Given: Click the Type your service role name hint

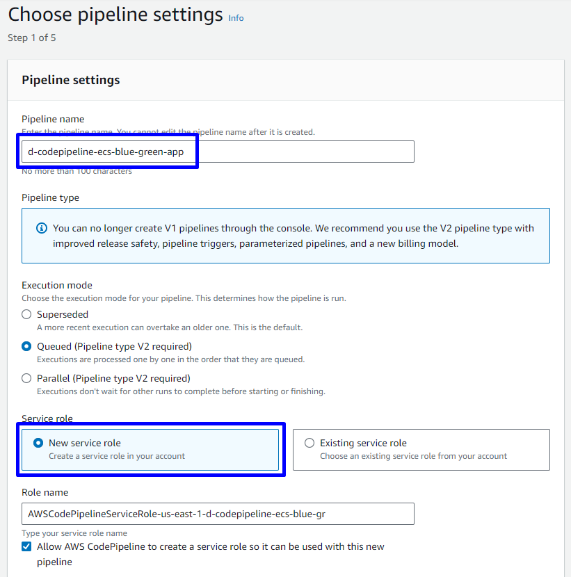Looking at the screenshot, I should (x=74, y=533).
